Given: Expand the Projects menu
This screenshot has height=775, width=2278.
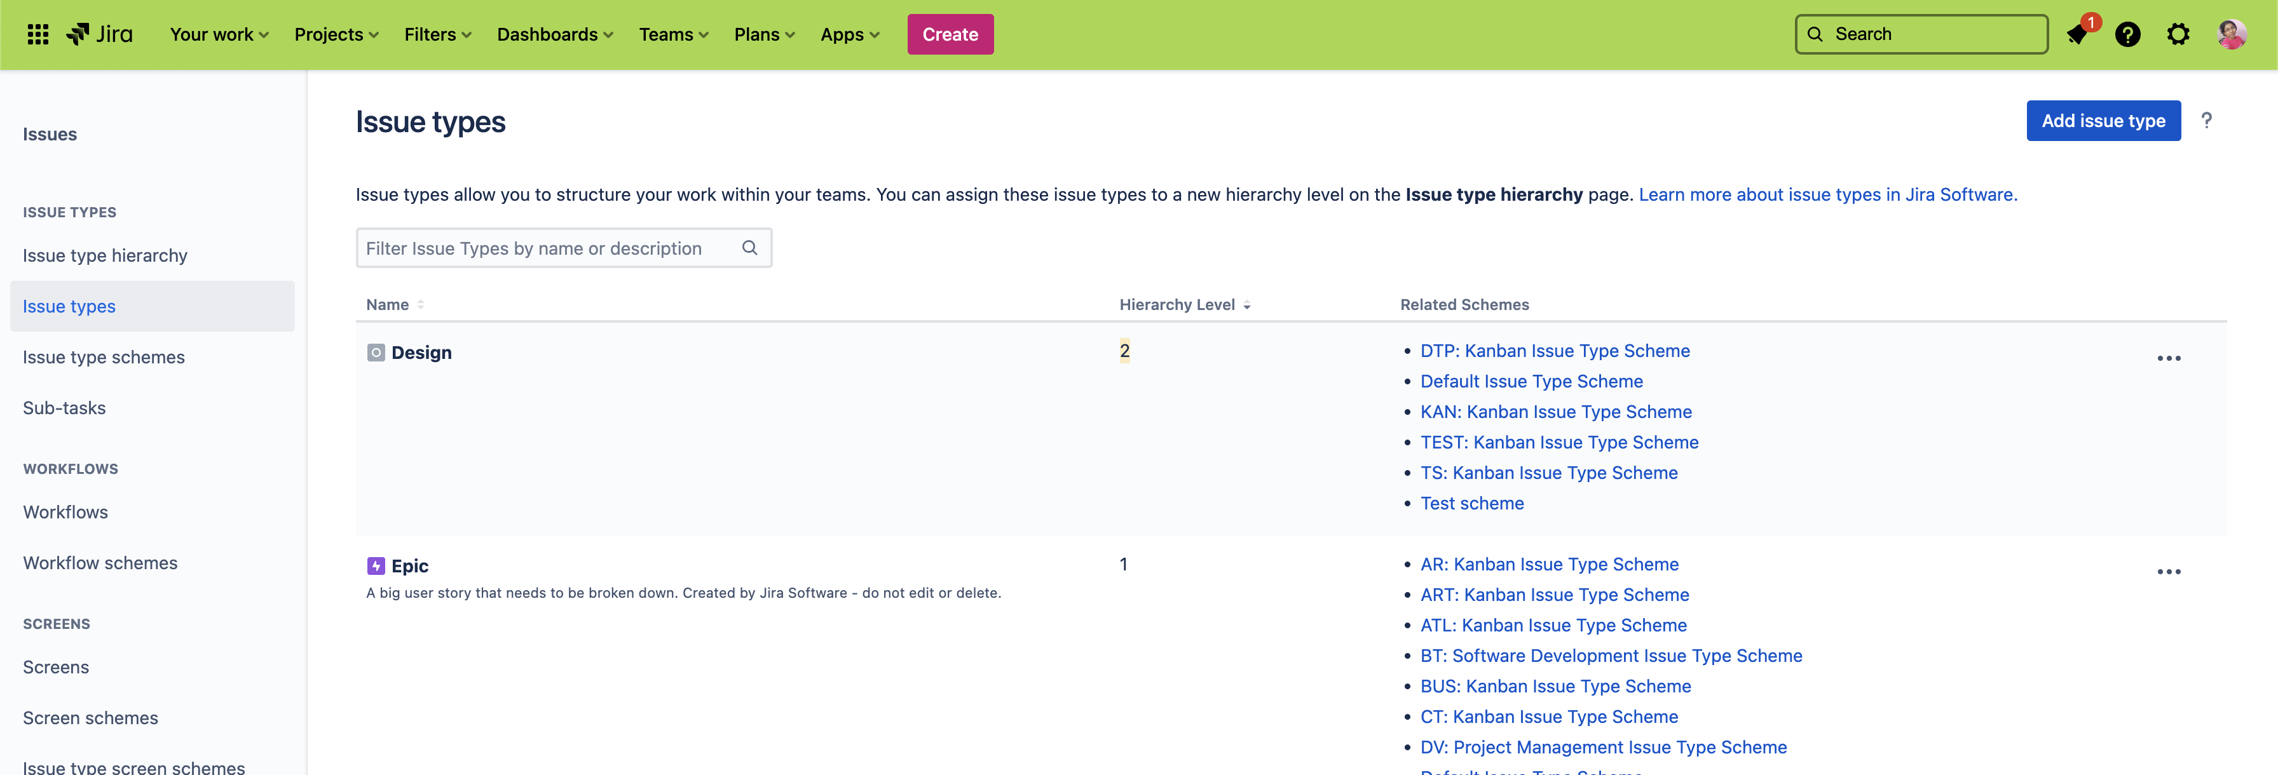Looking at the screenshot, I should pos(336,34).
